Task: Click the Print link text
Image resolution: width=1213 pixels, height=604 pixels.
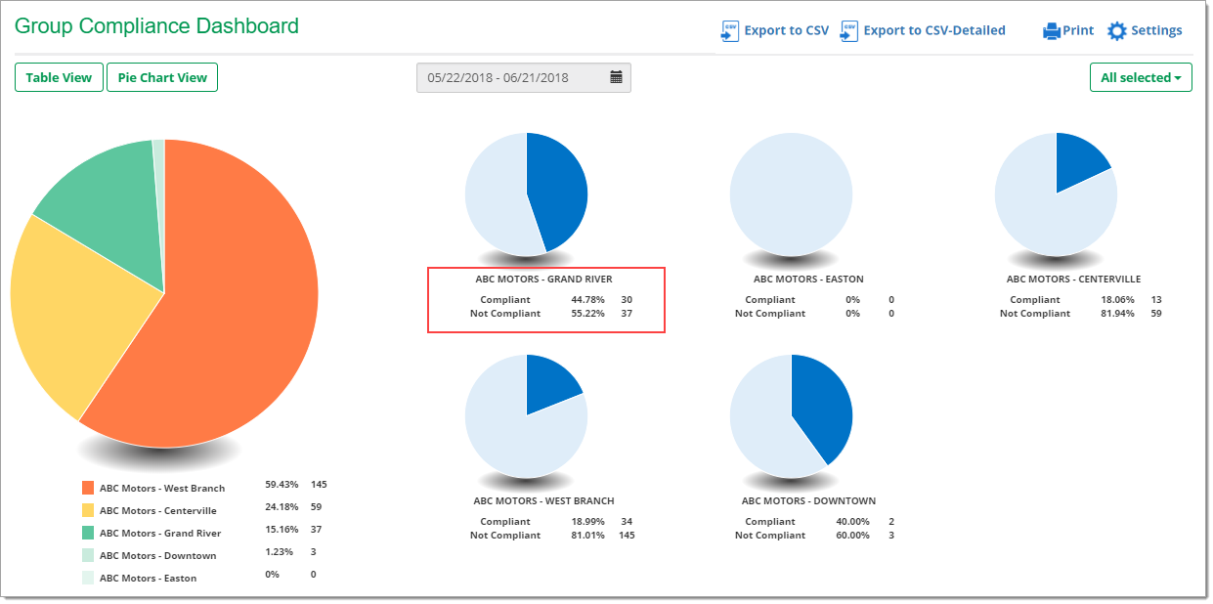Action: click(1079, 30)
